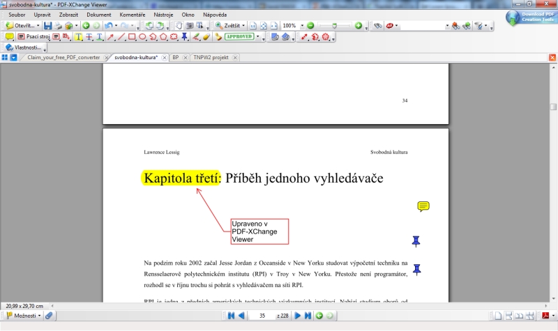558x331 pixels.
Task: Click the Fit Page icon
Action: click(264, 26)
